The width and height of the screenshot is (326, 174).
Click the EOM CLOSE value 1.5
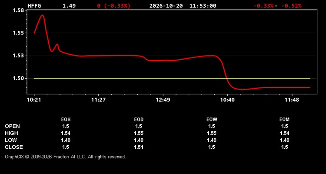(284, 147)
